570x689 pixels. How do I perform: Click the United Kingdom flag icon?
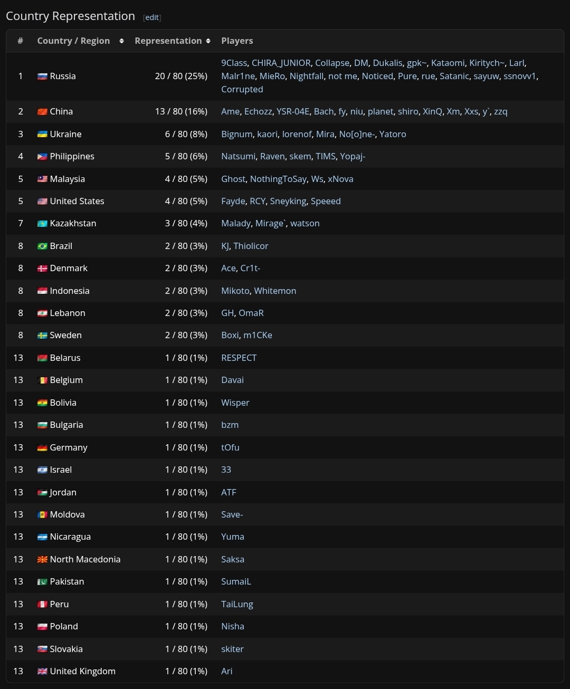(42, 672)
